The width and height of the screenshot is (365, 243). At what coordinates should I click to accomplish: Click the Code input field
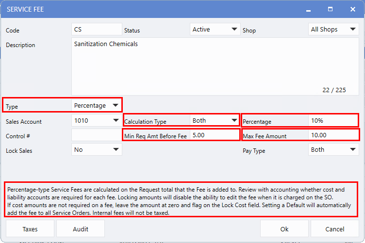(x=97, y=30)
